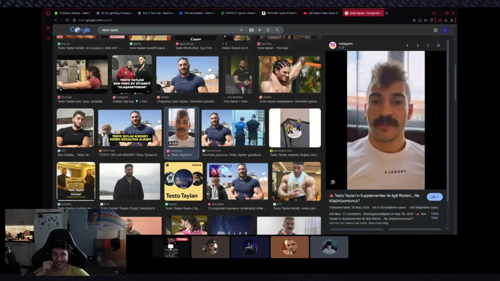
Task: Search inside image with Lens overlay icon
Action: [x=333, y=182]
